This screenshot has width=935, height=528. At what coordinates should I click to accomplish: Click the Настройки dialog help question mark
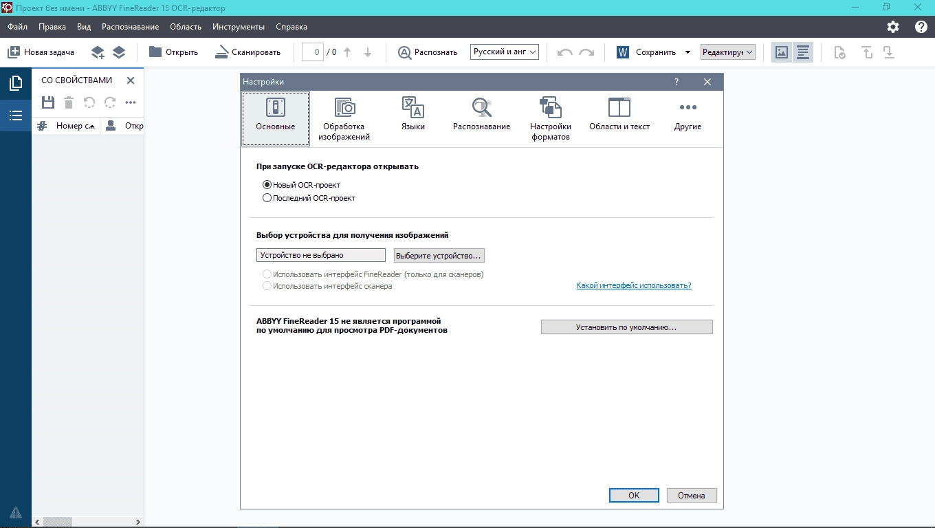pos(676,82)
